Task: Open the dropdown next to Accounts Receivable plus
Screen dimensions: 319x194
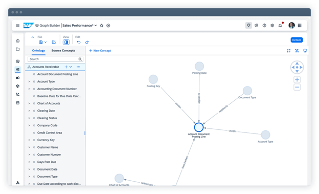Action: (71, 67)
